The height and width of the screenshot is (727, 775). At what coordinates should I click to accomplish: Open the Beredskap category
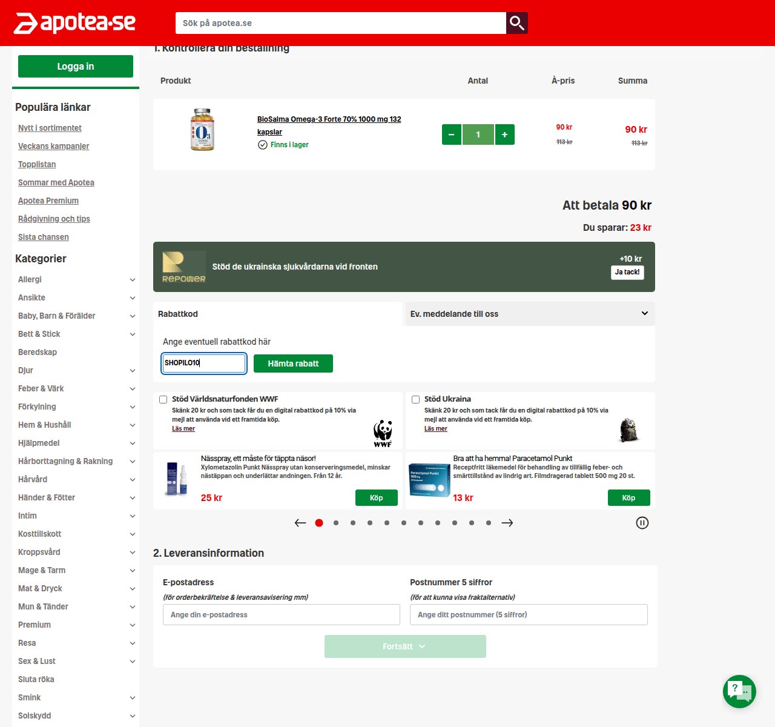[38, 352]
